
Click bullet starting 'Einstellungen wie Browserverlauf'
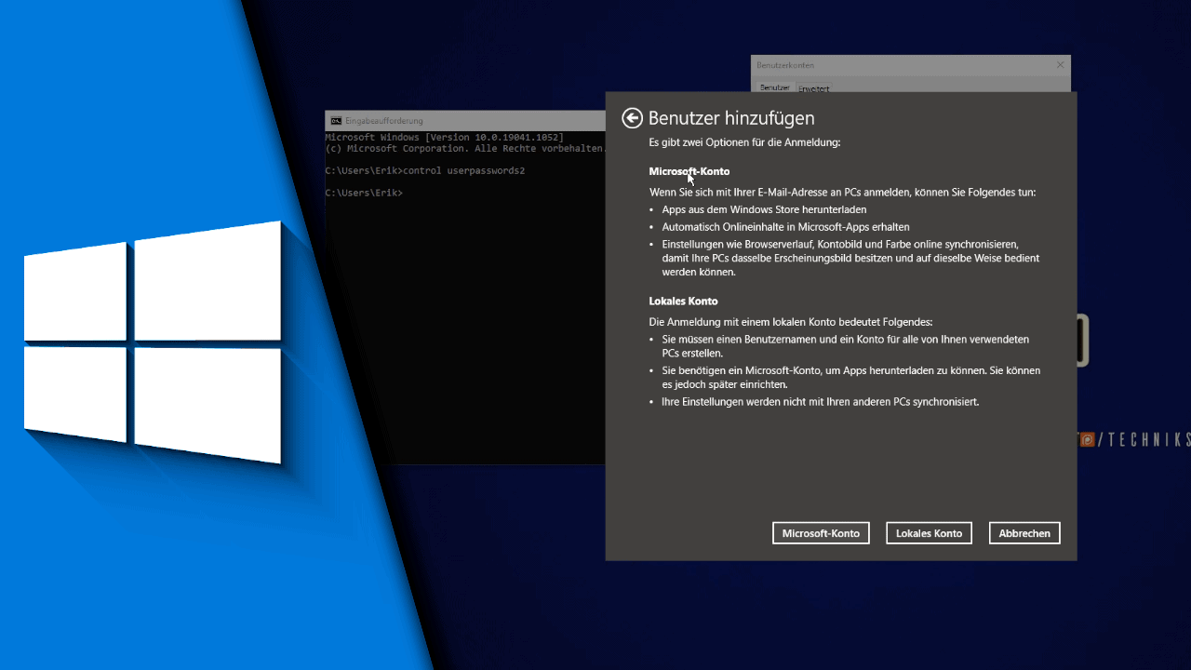coord(850,258)
